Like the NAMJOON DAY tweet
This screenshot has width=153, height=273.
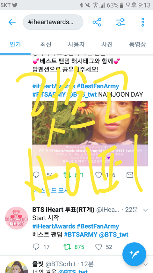pos(98,175)
